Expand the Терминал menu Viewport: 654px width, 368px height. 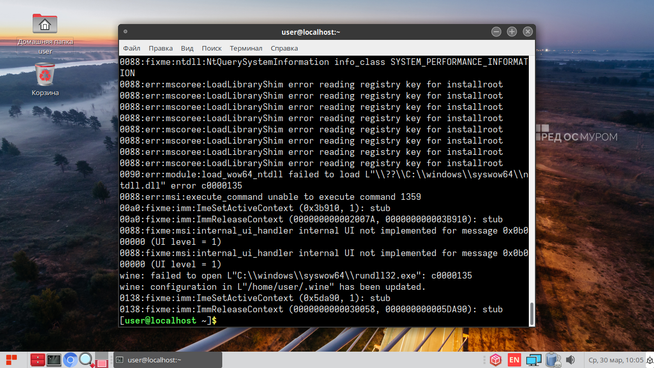pos(246,48)
